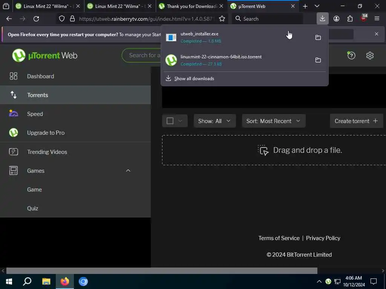This screenshot has width=386, height=289.
Task: Reload the current page
Action: (36, 19)
